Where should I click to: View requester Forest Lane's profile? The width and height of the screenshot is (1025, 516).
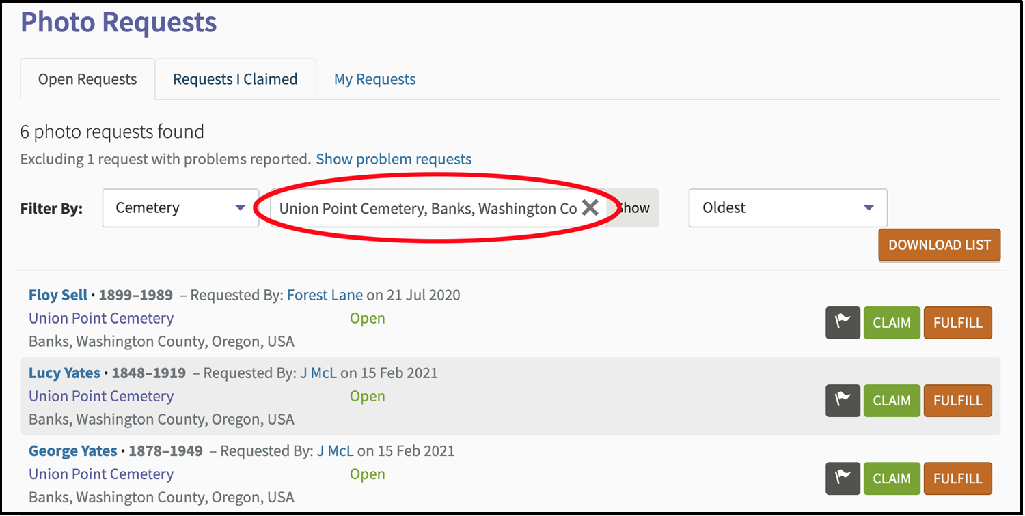(325, 296)
